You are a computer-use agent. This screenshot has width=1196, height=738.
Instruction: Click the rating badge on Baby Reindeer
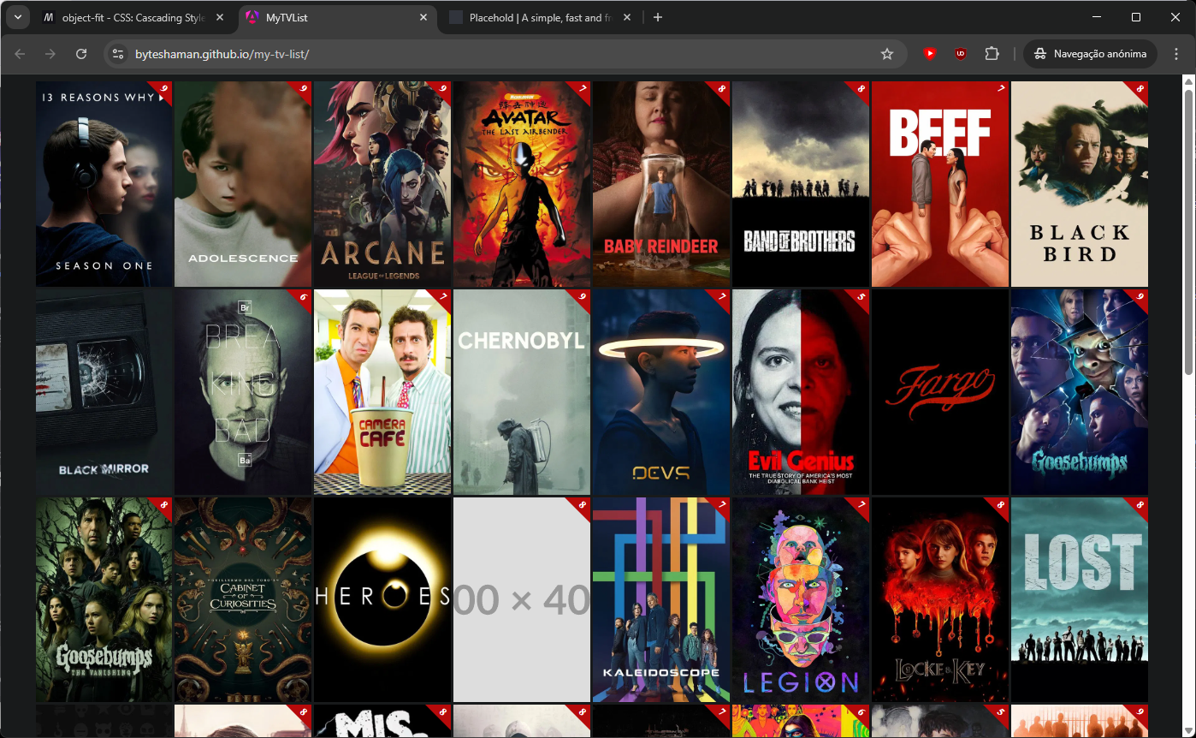[721, 89]
